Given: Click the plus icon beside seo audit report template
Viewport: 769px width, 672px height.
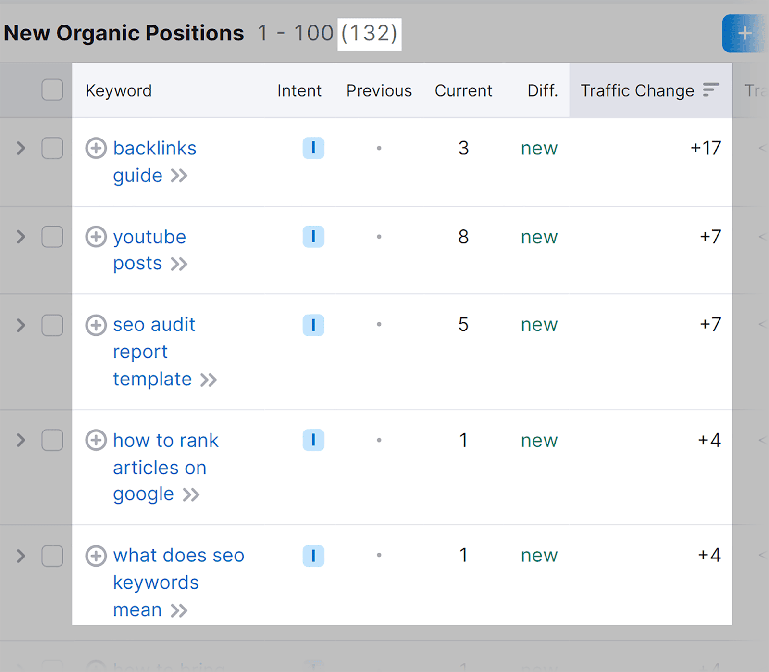Looking at the screenshot, I should (96, 325).
